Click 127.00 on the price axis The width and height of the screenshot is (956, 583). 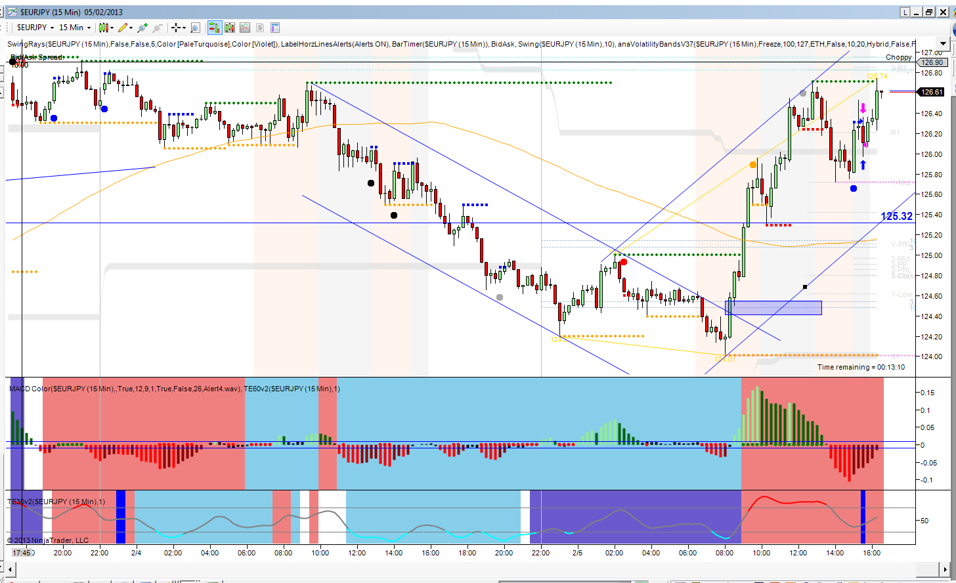click(x=932, y=53)
